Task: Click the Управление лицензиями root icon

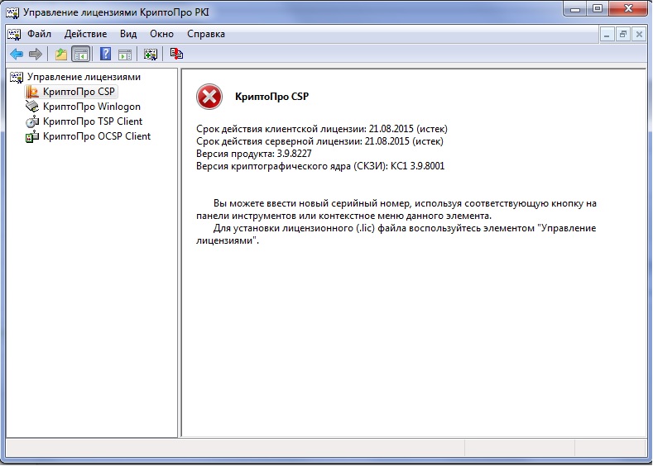Action: tap(17, 77)
